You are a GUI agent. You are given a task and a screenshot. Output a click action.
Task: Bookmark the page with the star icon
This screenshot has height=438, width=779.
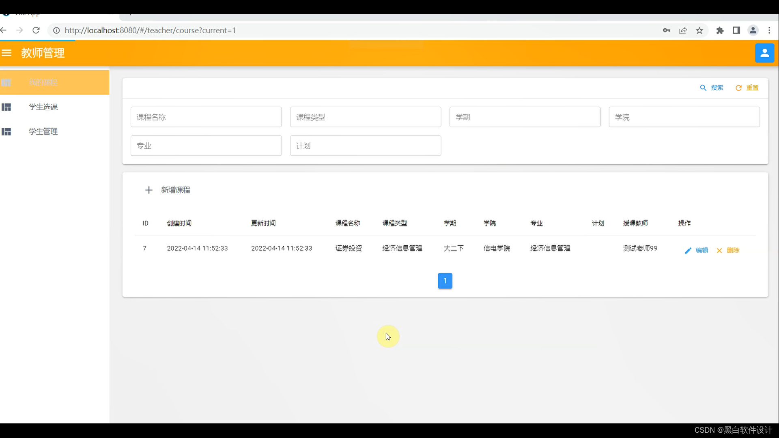pos(699,30)
